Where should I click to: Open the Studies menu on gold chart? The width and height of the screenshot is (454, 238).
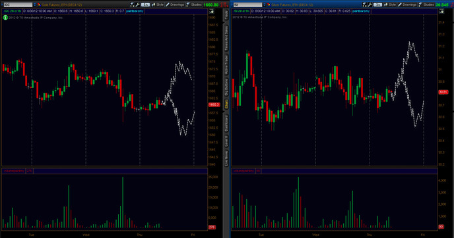tap(194, 5)
